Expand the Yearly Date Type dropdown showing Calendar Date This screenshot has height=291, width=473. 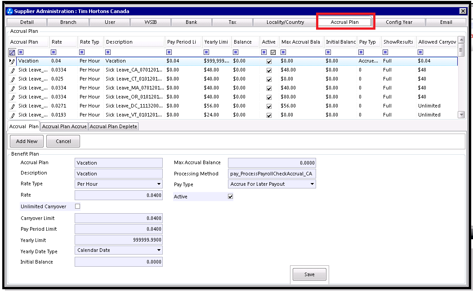coord(159,250)
